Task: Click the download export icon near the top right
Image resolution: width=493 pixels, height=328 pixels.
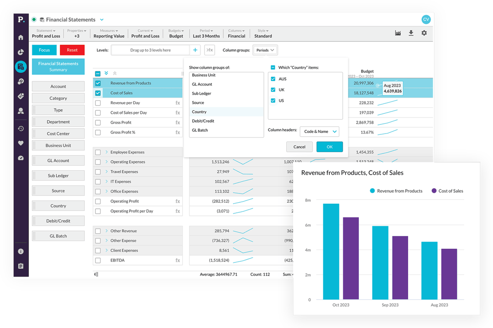Action: click(x=411, y=33)
